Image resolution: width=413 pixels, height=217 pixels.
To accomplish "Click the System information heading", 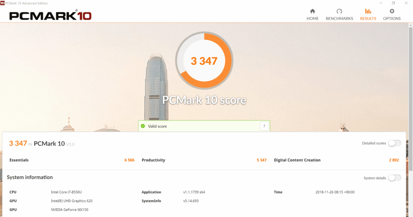I will coord(30,178).
